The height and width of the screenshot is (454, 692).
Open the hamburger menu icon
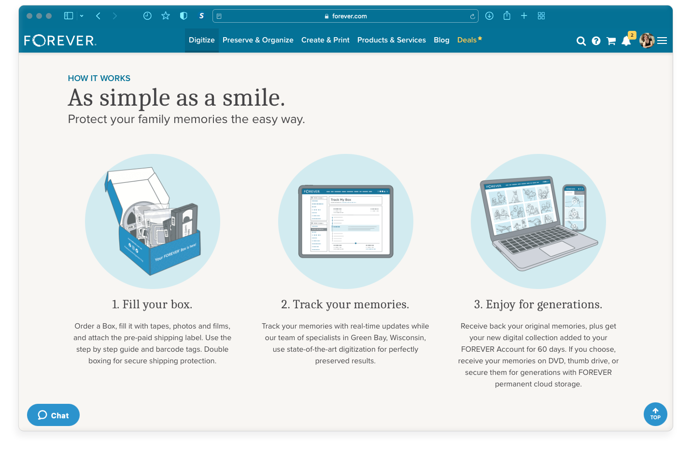coord(662,41)
